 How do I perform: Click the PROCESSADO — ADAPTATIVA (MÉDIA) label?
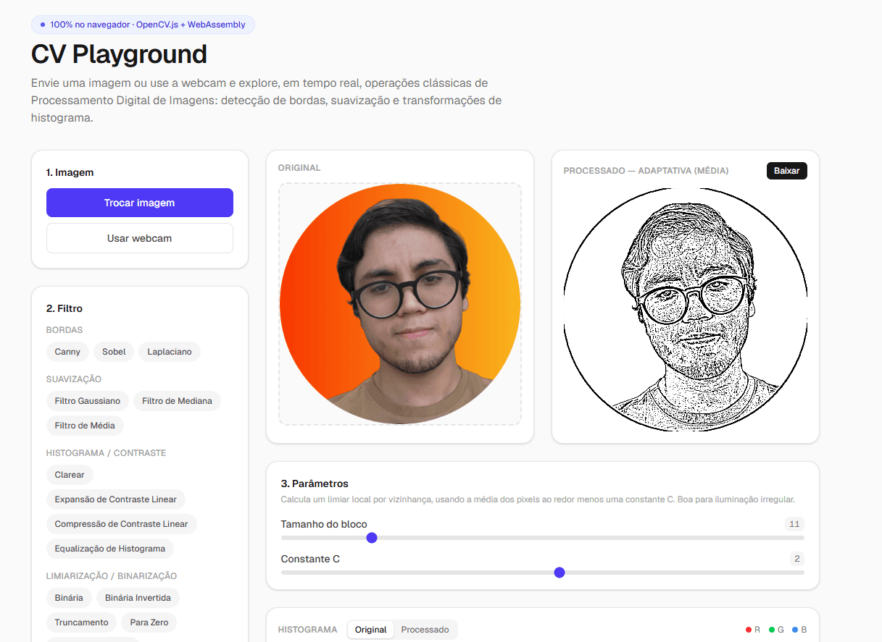646,171
